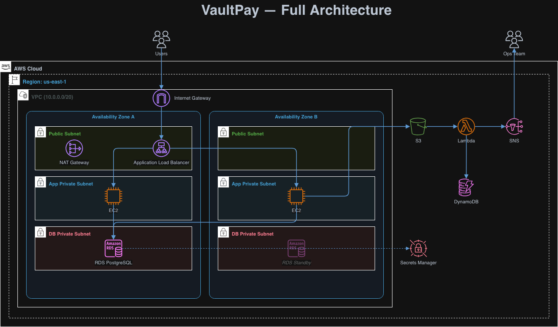Click the Secrets Manager icon
The image size is (558, 327).
click(x=418, y=249)
